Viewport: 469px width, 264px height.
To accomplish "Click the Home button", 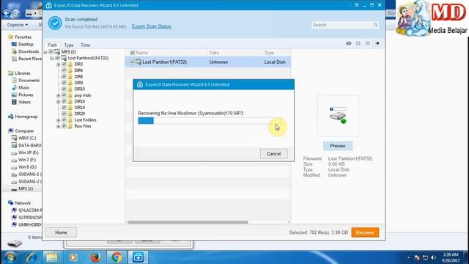I will pos(61,232).
